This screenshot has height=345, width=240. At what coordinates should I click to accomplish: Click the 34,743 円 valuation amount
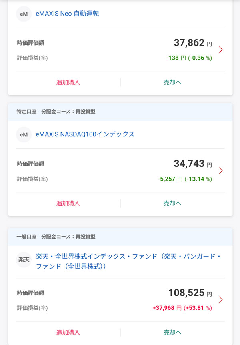pos(192,164)
